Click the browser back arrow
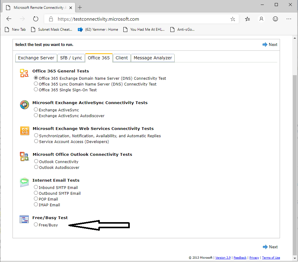Image resolution: width=298 pixels, height=262 pixels. (9, 19)
